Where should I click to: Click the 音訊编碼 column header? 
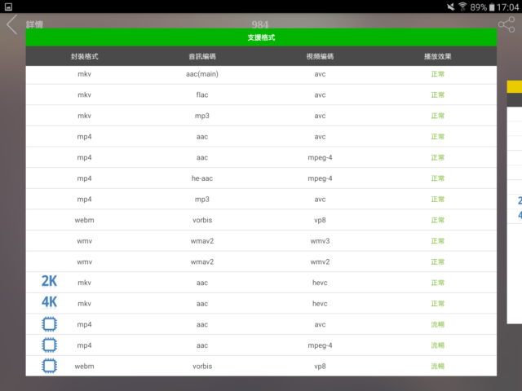pyautogui.click(x=202, y=56)
